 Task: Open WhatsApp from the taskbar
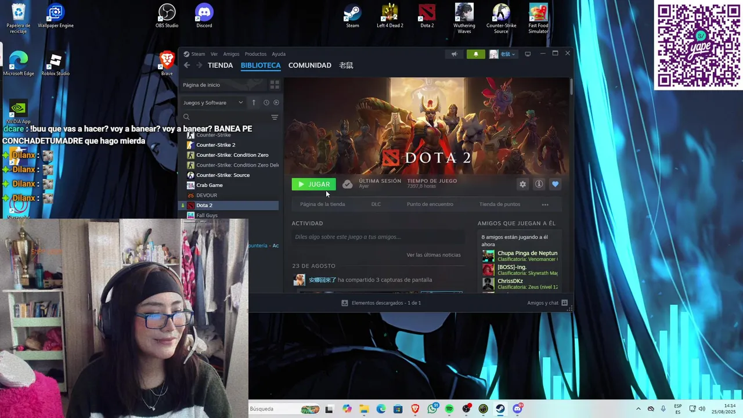[x=432, y=409]
